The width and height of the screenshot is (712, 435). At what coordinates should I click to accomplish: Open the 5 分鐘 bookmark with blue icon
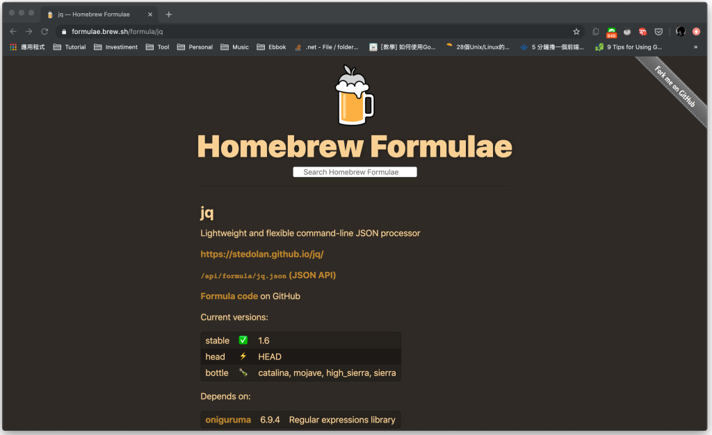[x=552, y=47]
